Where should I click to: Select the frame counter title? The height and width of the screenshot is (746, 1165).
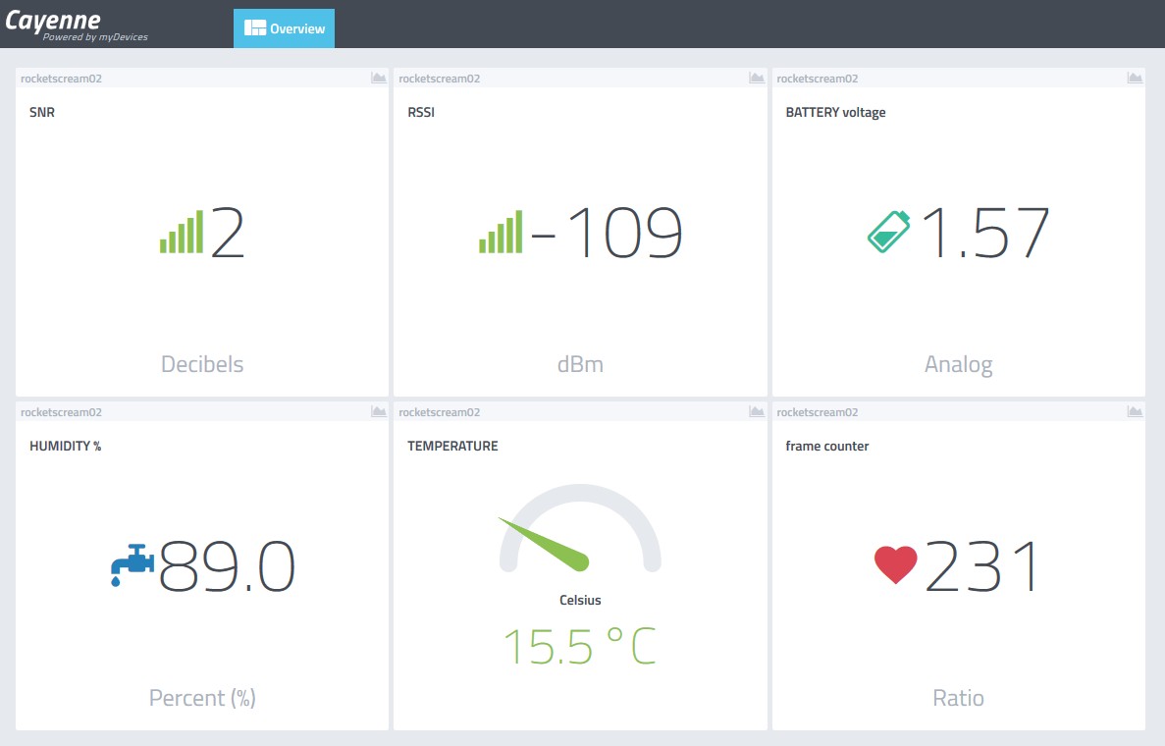(x=827, y=446)
